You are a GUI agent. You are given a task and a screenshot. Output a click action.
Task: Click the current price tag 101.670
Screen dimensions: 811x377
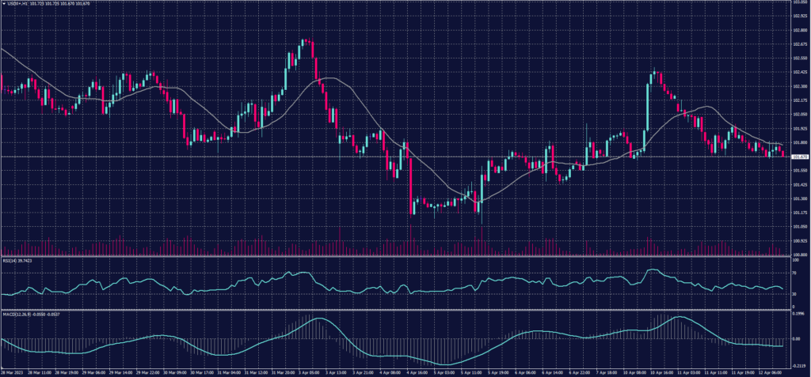798,156
